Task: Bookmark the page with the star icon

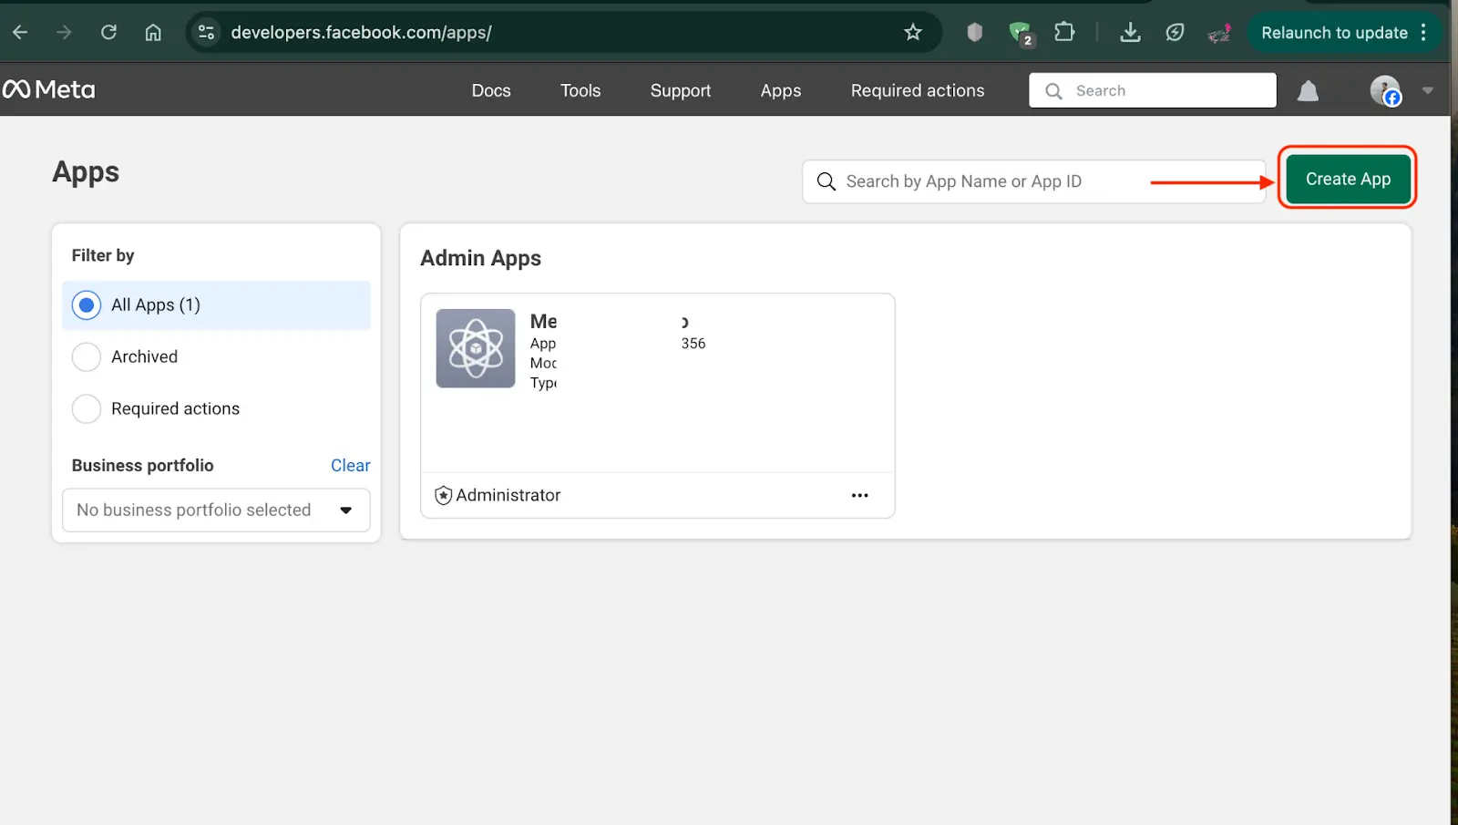Action: point(913,32)
